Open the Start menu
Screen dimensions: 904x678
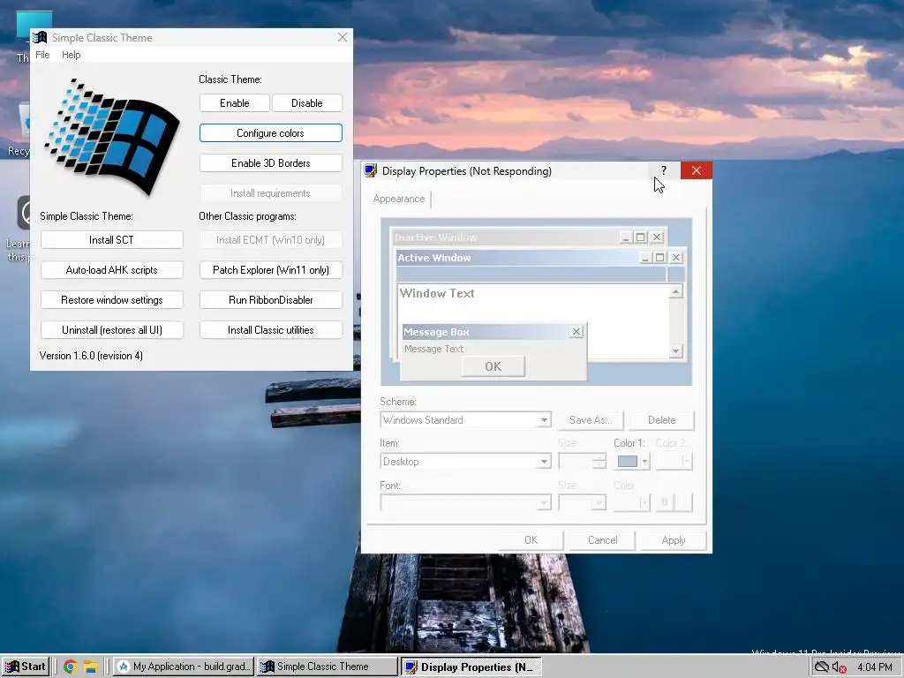(x=25, y=667)
